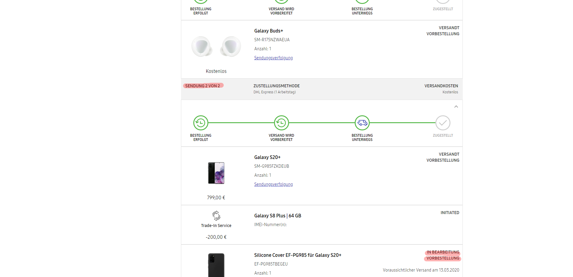Click the 'ZUSTELLUNGSMETHODE' heading
The image size is (573, 277).
pyautogui.click(x=276, y=86)
